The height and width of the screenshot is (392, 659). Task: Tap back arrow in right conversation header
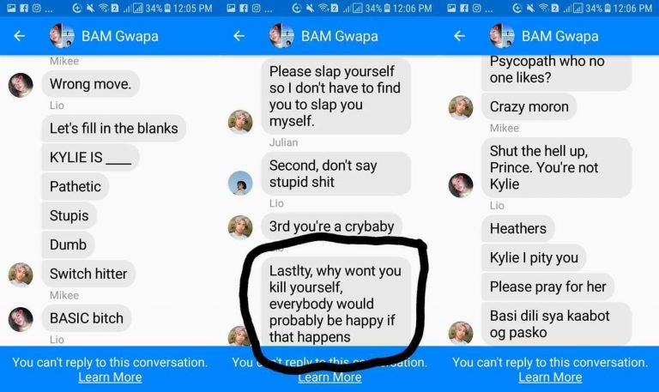click(459, 36)
